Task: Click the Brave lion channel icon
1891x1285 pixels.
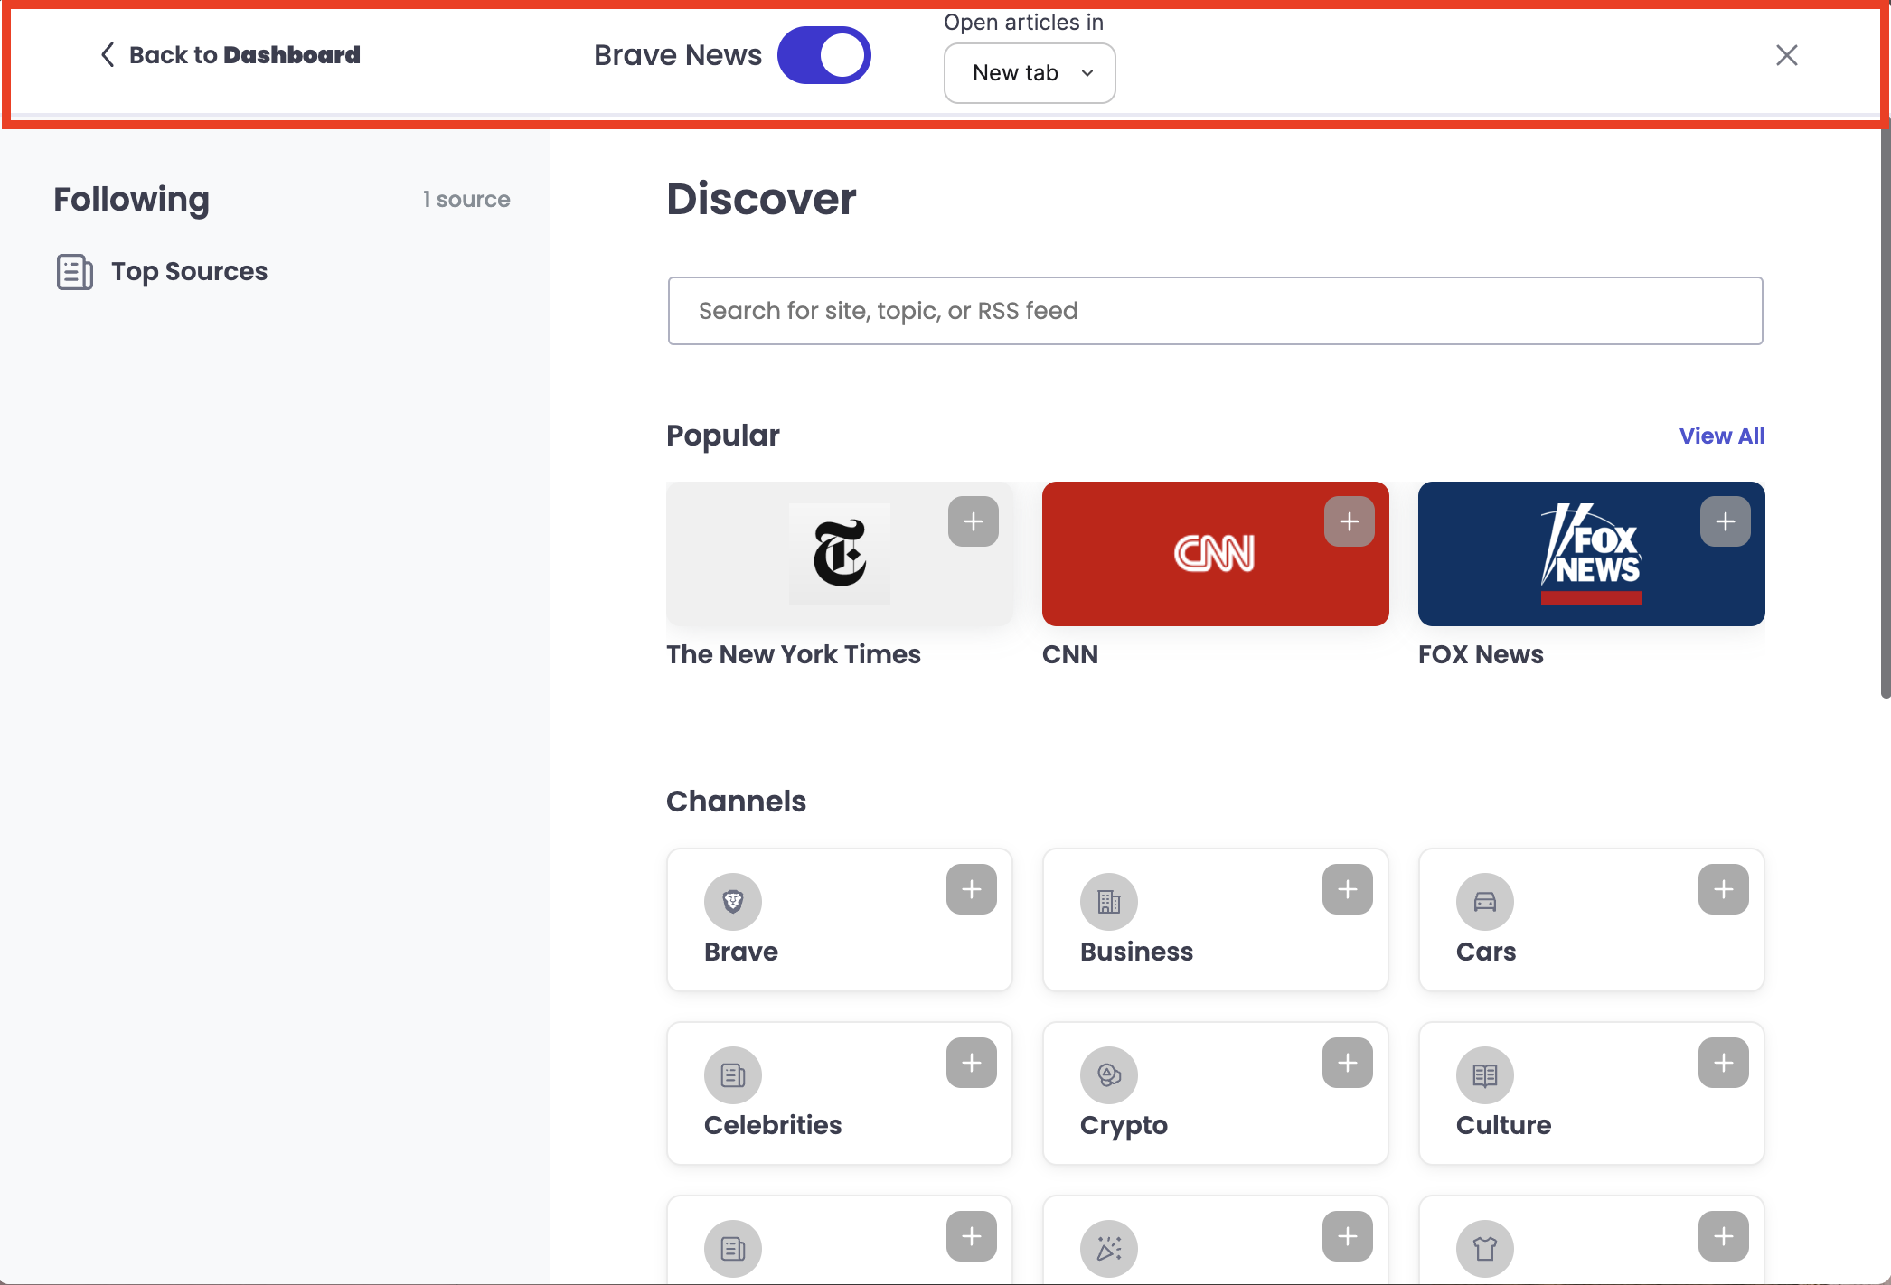Action: [733, 902]
